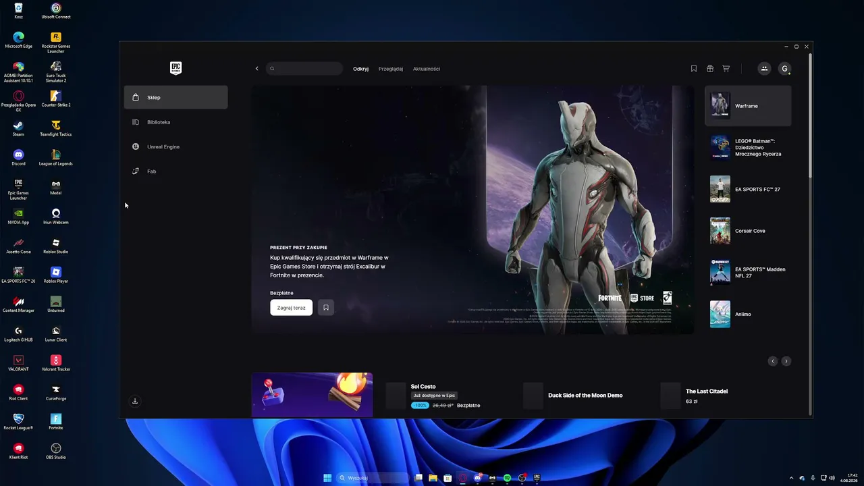Click the launcher's vertical scrollbar
Viewport: 864px width, 486px height.
[810, 115]
